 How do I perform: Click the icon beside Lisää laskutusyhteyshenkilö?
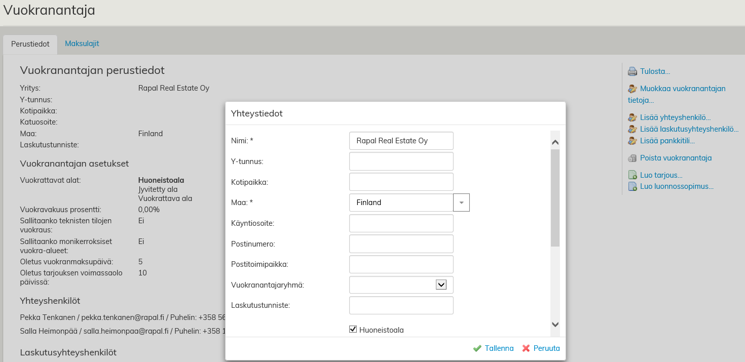[x=632, y=129]
